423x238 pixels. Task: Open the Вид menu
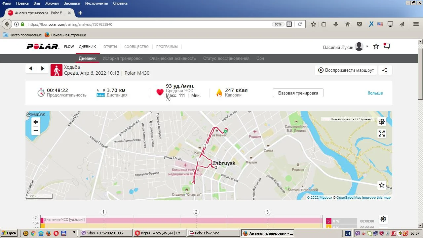point(37,3)
